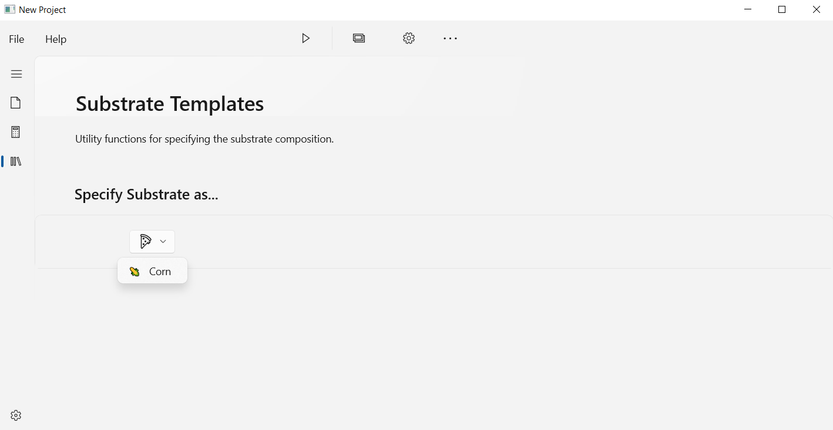The image size is (833, 430).
Task: Open the File menu
Action: [x=16, y=39]
